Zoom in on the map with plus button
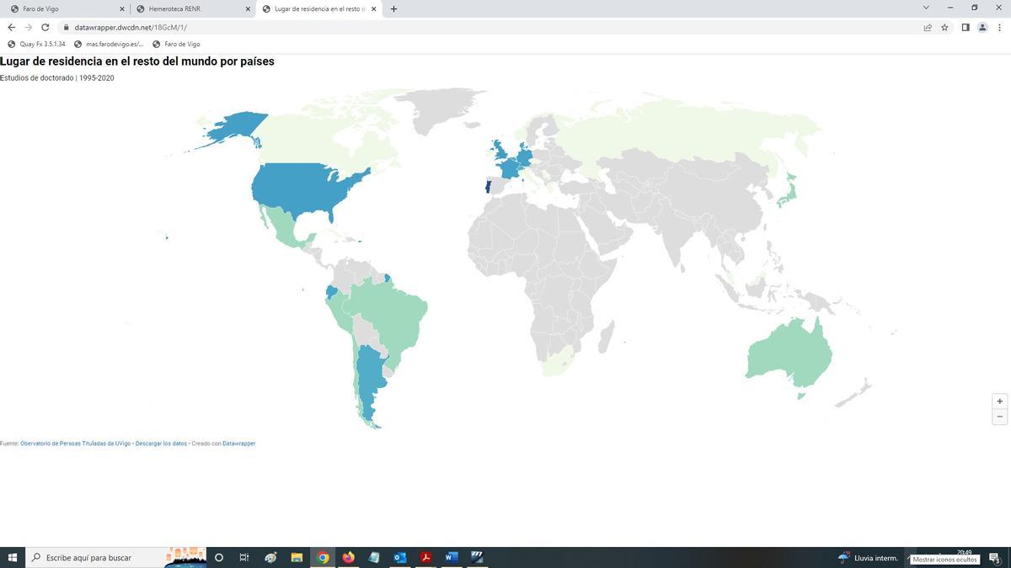 (1000, 401)
